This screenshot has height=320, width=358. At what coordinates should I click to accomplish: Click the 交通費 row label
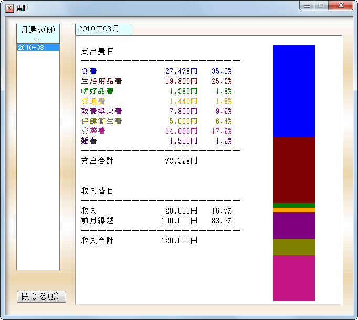click(93, 101)
